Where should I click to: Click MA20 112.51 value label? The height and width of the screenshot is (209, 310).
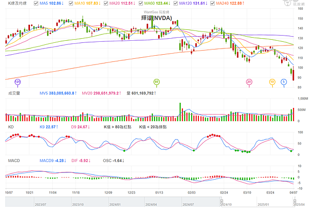tap(122, 4)
